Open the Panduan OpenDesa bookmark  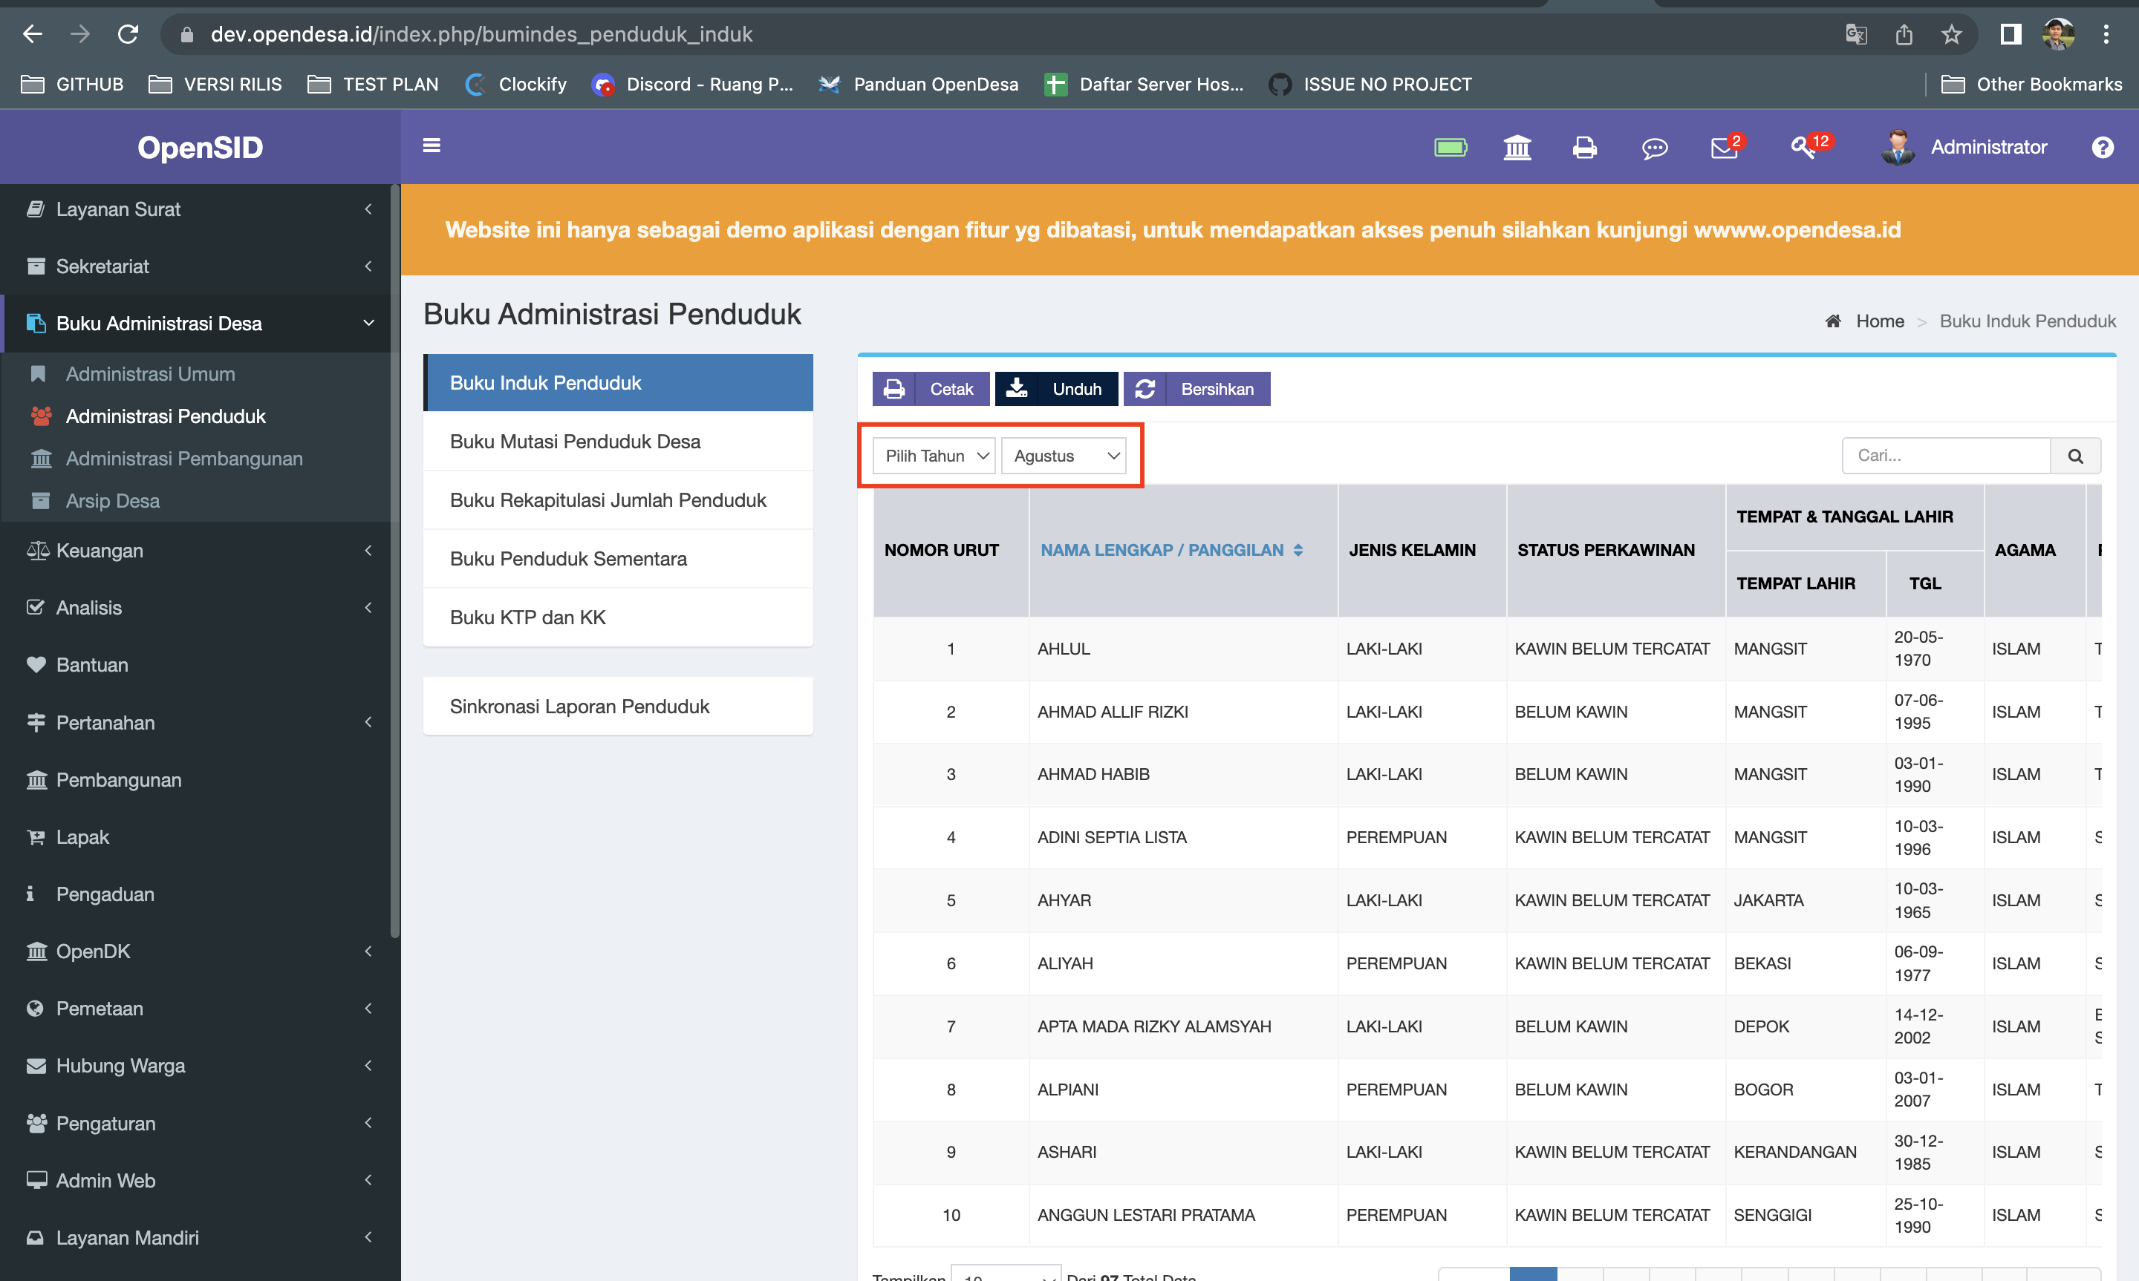[x=919, y=84]
